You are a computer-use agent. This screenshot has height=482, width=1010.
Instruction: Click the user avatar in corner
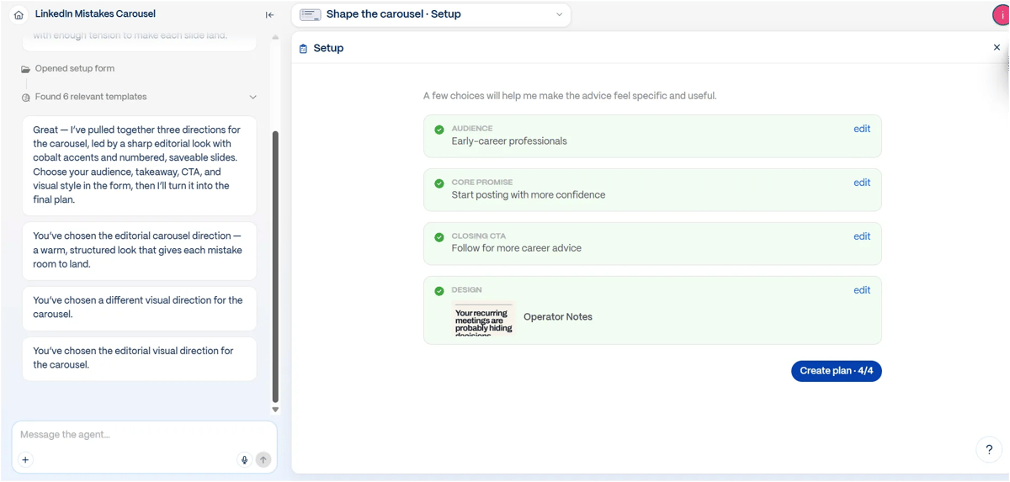click(1001, 14)
